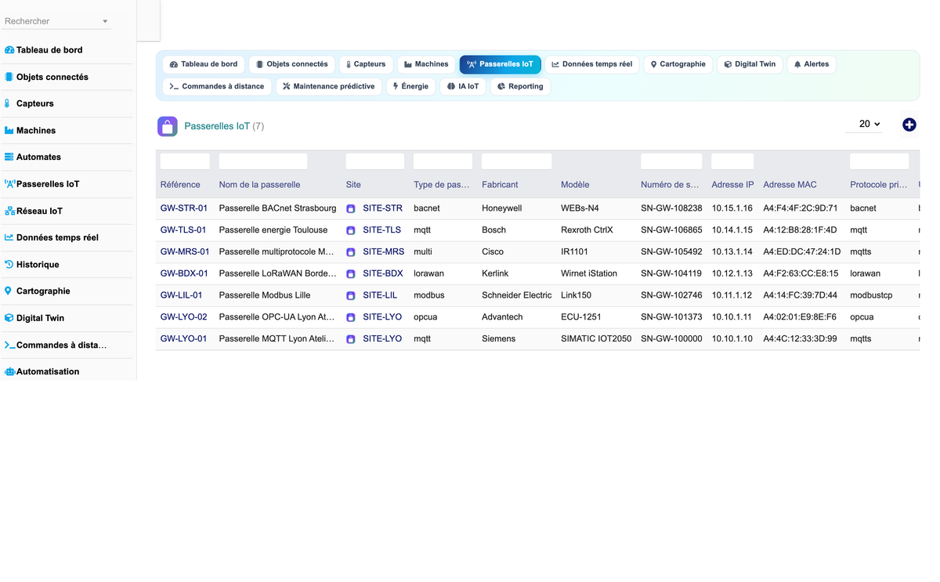Click the site icon beside SITE-TLS
940x582 pixels.
point(351,230)
